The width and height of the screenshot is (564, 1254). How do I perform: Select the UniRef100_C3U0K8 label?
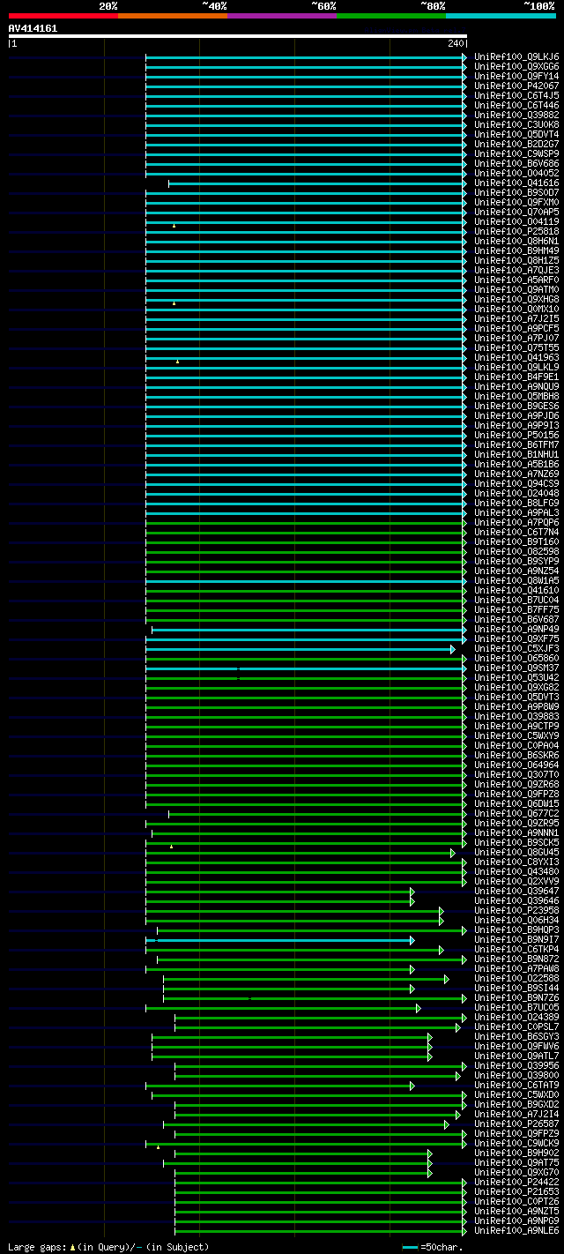(516, 124)
